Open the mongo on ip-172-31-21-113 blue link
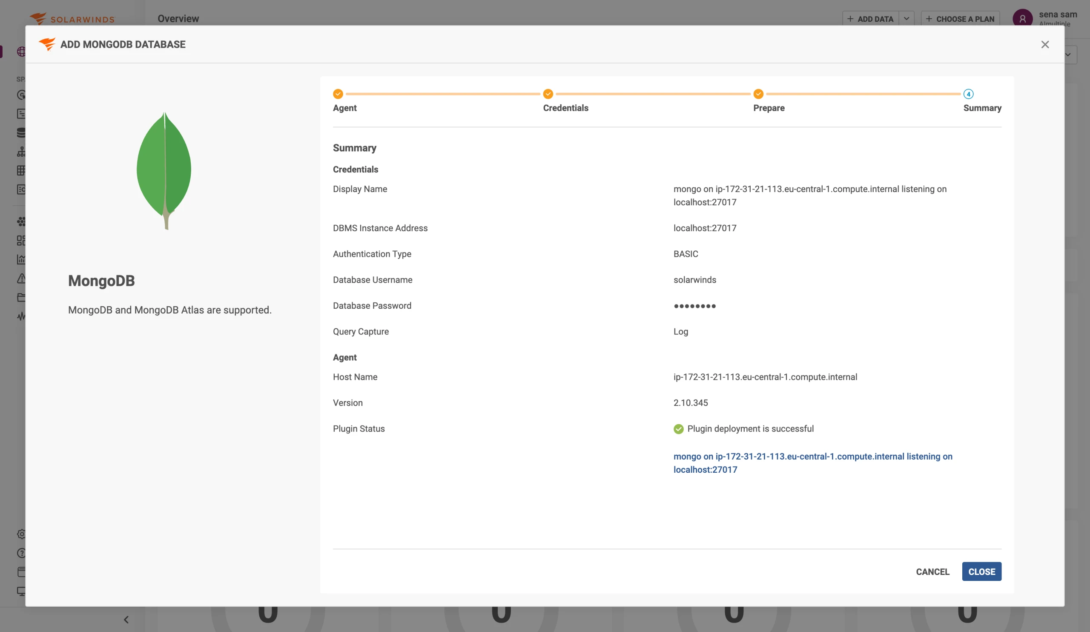 point(813,463)
